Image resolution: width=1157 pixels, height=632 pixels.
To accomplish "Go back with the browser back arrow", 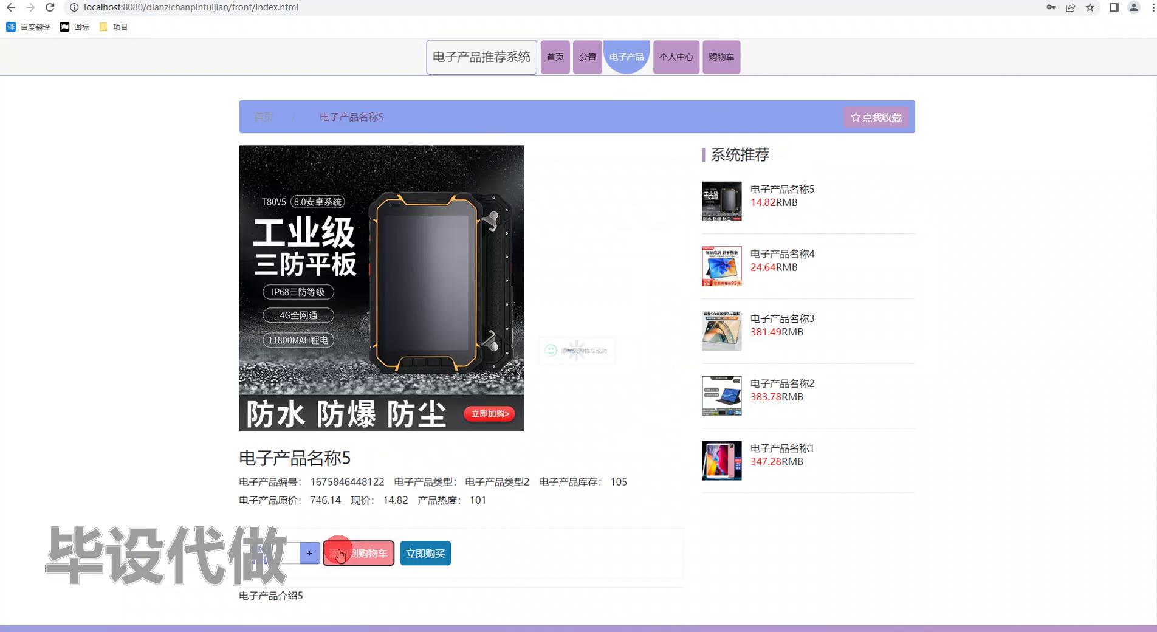I will click(11, 7).
